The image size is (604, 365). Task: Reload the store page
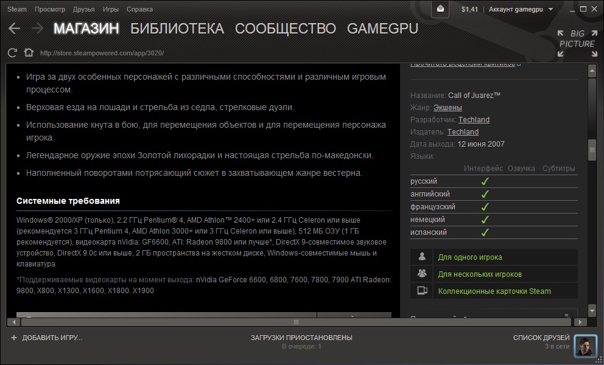pyautogui.click(x=12, y=53)
